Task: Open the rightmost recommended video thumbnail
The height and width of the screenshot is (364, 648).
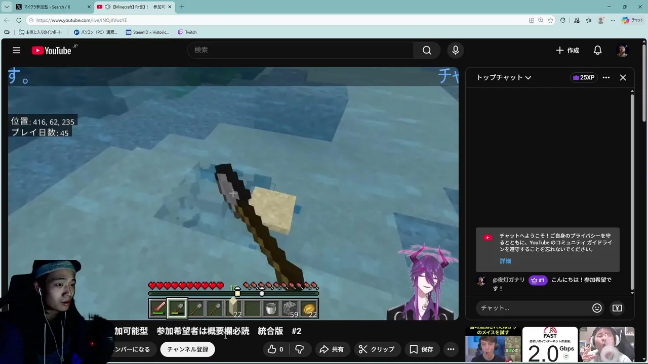Action: click(607, 345)
